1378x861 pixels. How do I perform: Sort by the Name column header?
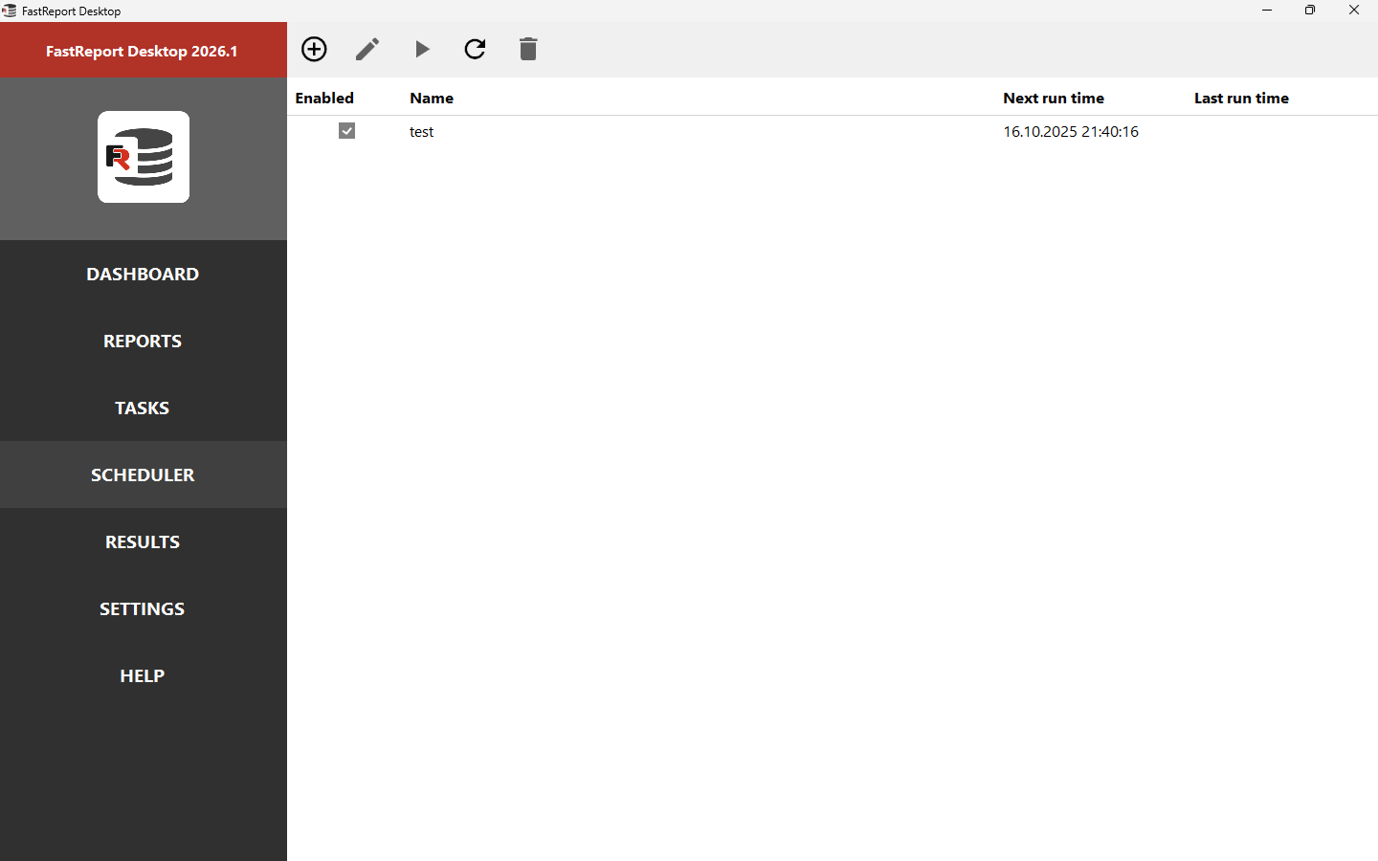tap(432, 98)
